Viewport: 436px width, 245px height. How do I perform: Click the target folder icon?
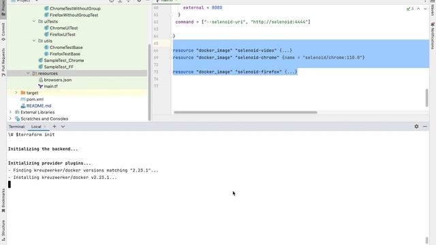pos(23,93)
